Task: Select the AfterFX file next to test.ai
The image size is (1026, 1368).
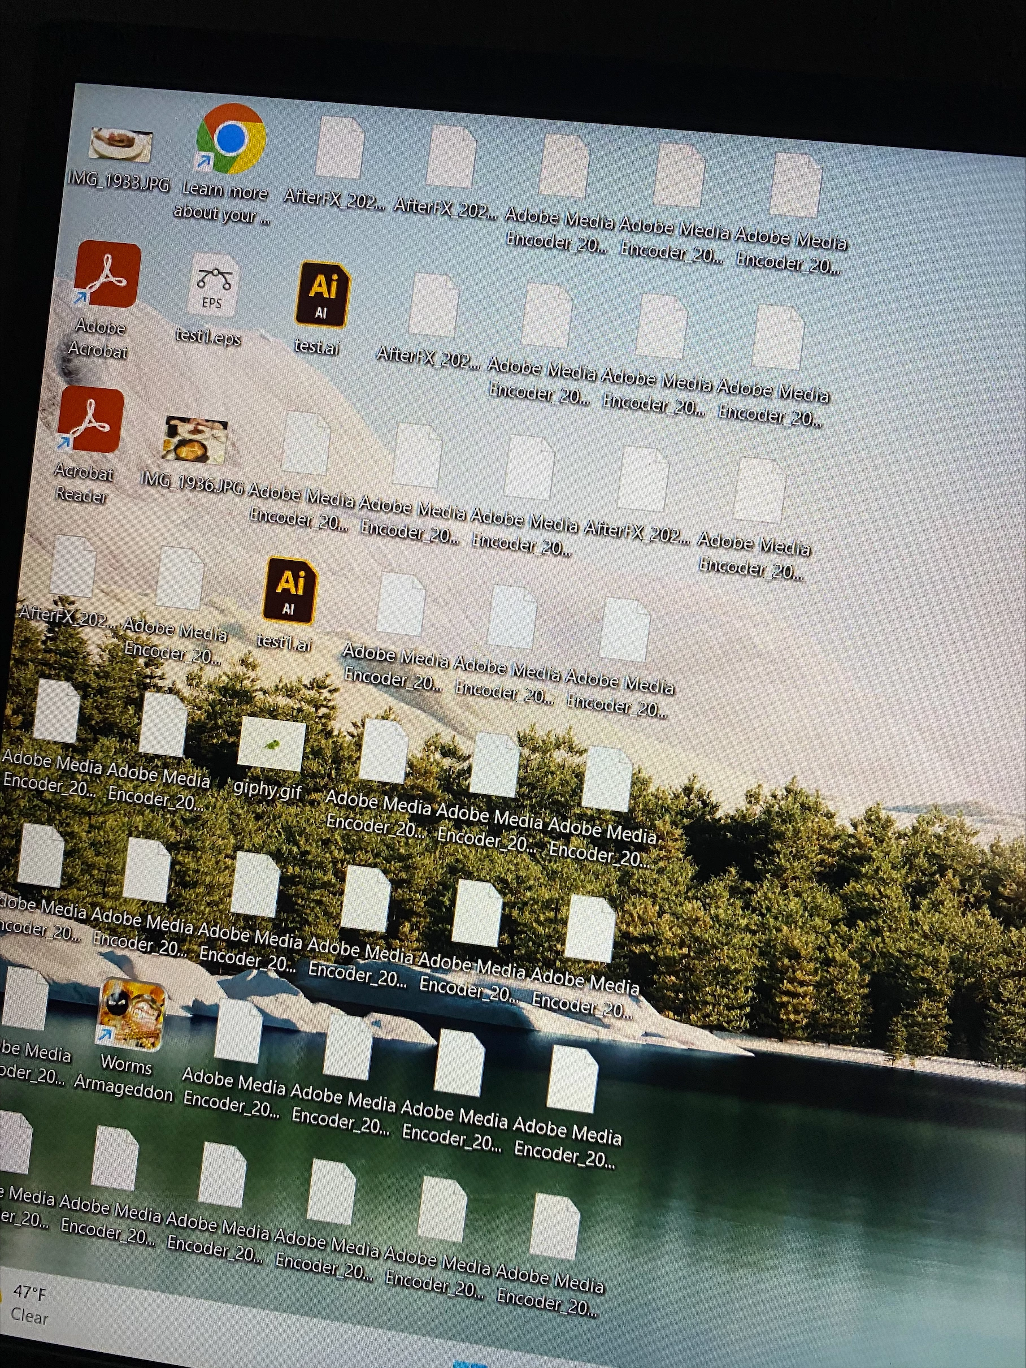Action: click(433, 305)
